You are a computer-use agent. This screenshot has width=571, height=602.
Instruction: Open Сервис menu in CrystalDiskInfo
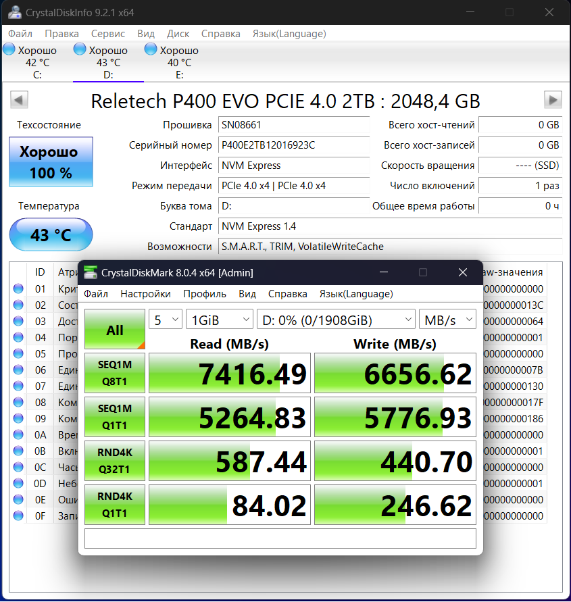point(108,34)
